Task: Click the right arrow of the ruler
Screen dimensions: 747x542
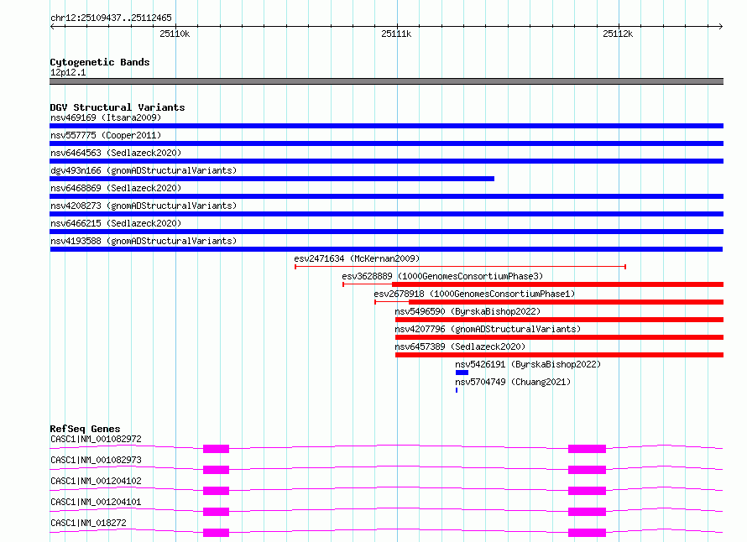Action: pos(720,26)
